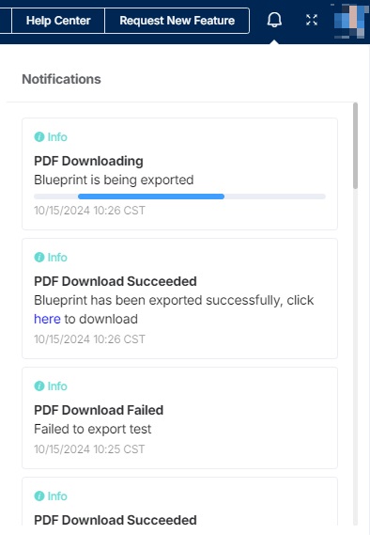Click Info icon above 'here to download' notification
The image size is (370, 535).
click(39, 257)
